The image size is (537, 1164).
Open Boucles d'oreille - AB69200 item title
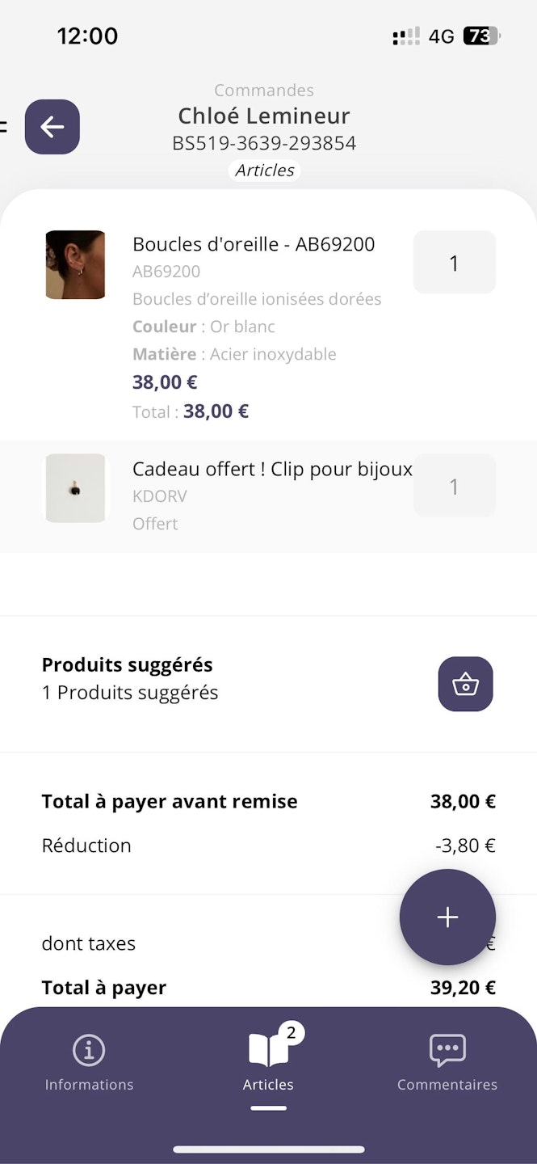coord(254,244)
